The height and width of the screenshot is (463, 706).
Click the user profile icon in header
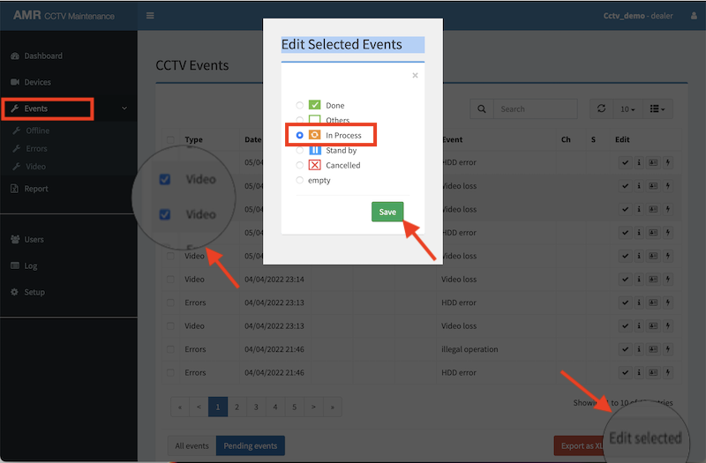click(x=693, y=15)
